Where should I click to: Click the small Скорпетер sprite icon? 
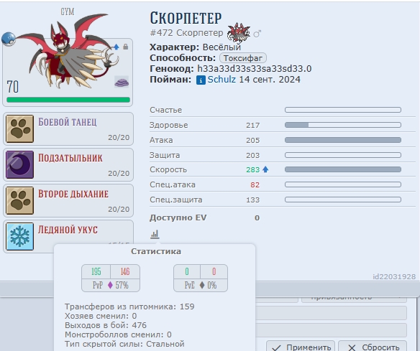tap(238, 33)
